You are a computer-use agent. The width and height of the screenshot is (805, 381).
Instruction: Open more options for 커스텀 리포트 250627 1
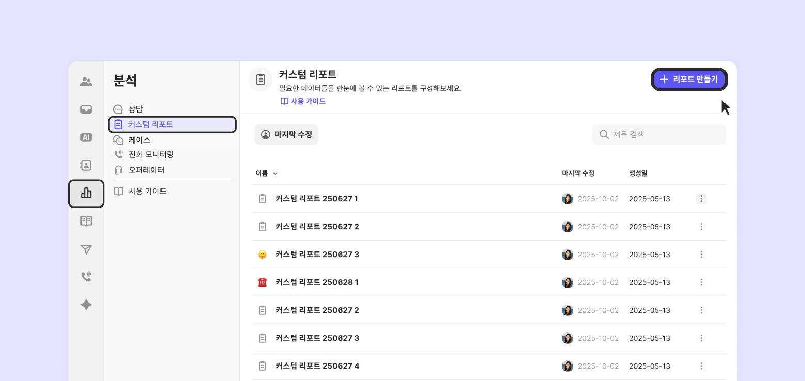(x=701, y=199)
